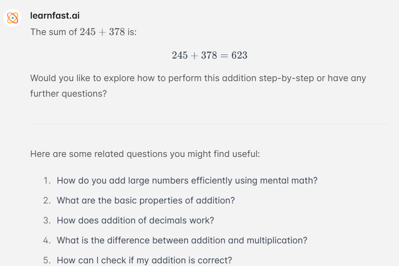Click the list marker number 4
Viewport: 399px width, 266px height.
47,240
